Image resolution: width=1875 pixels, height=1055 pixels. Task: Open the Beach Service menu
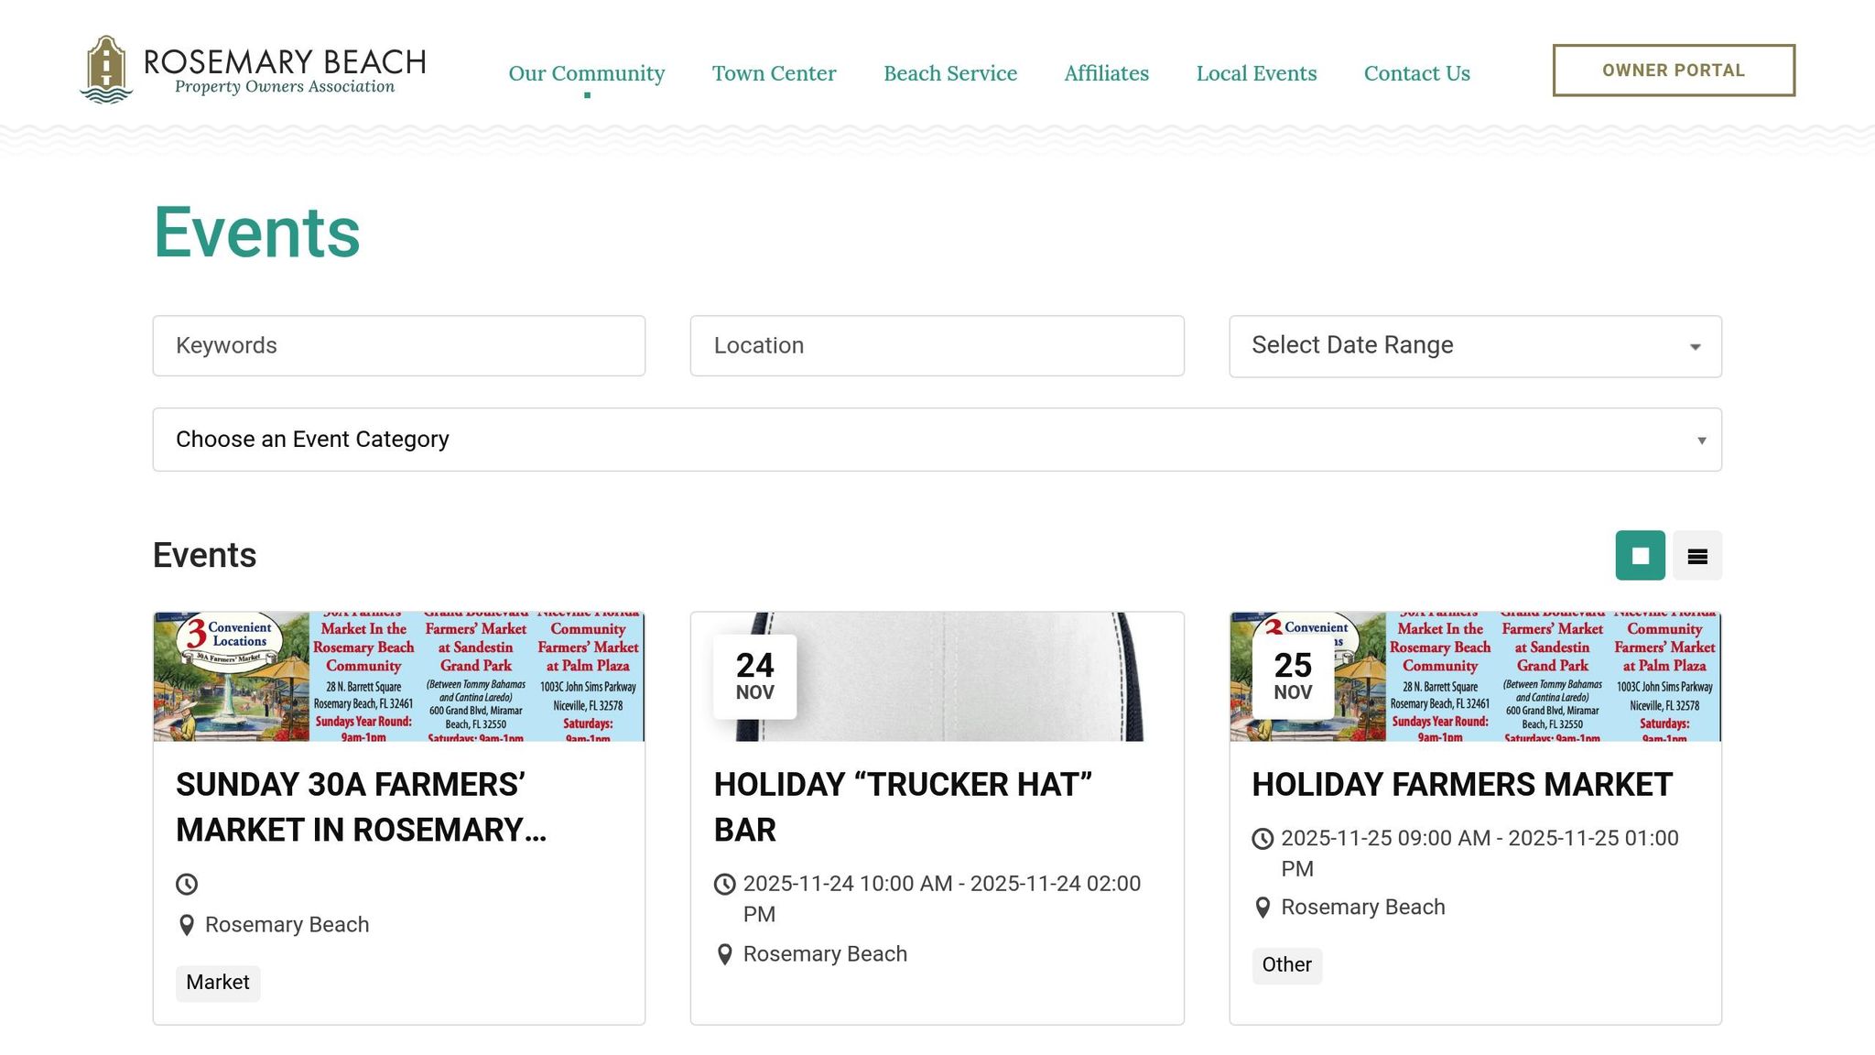(x=949, y=73)
